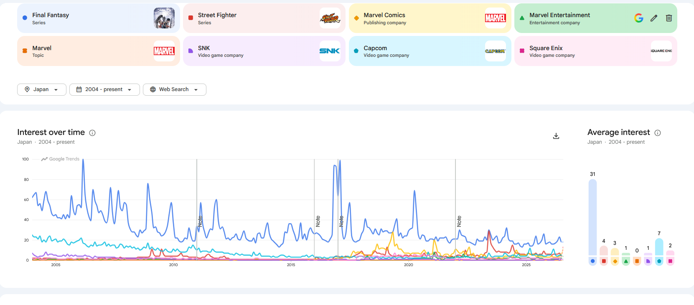Click the Capcom logo thumbnail

click(496, 51)
